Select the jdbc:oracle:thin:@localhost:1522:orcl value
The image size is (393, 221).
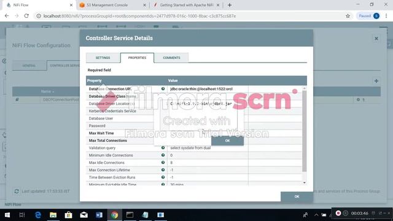pos(201,88)
